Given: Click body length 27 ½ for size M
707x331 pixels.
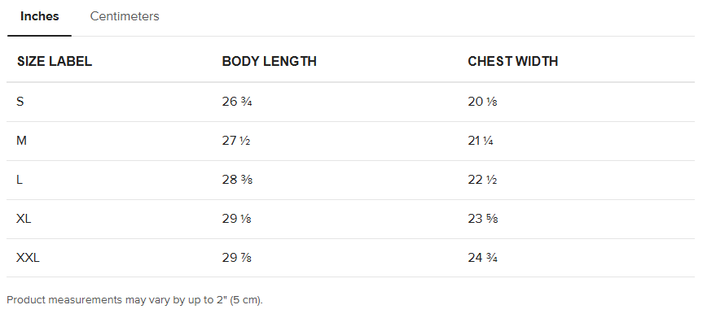Looking at the screenshot, I should point(236,141).
